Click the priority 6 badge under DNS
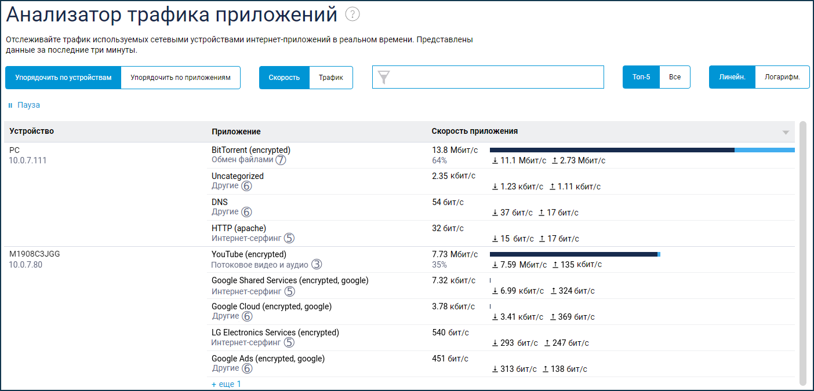Viewport: 814px width, 391px height. pyautogui.click(x=247, y=212)
